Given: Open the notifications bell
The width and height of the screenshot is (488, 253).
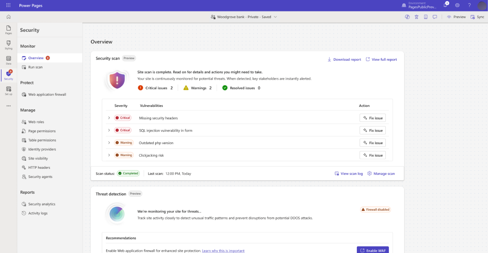Looking at the screenshot, I should pyautogui.click(x=445, y=5).
